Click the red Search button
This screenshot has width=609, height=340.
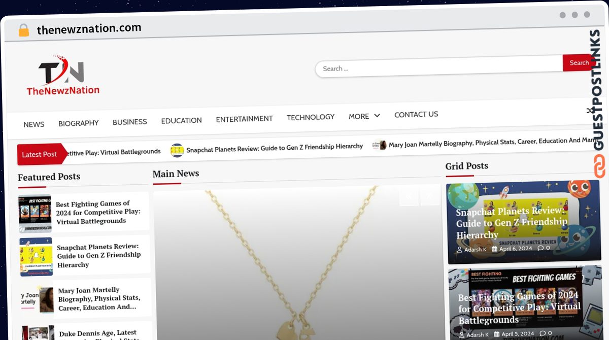tap(579, 63)
